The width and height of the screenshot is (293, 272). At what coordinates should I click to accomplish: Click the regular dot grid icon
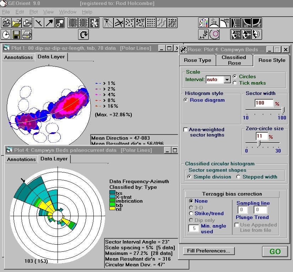(x=151, y=23)
